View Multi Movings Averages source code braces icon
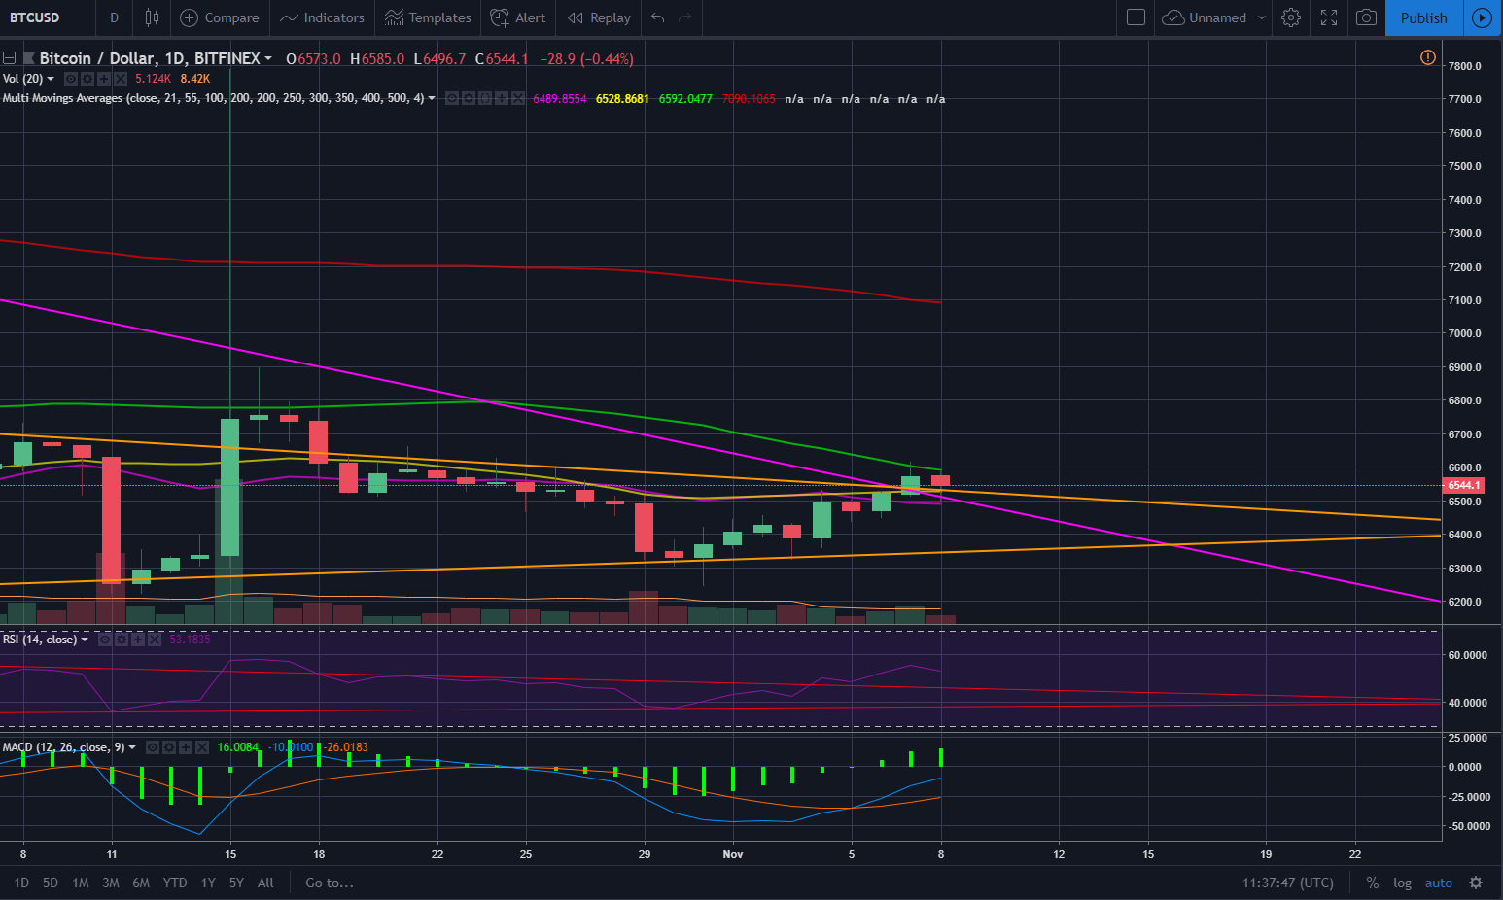Screen dimensions: 1503x900 [485, 98]
